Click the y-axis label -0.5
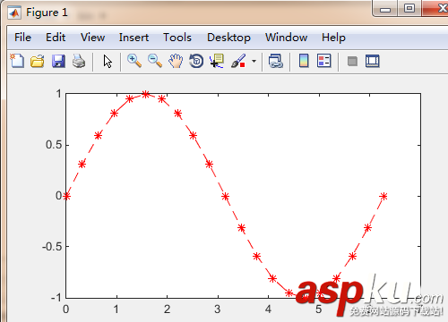This screenshot has height=322, width=448. tap(52, 247)
